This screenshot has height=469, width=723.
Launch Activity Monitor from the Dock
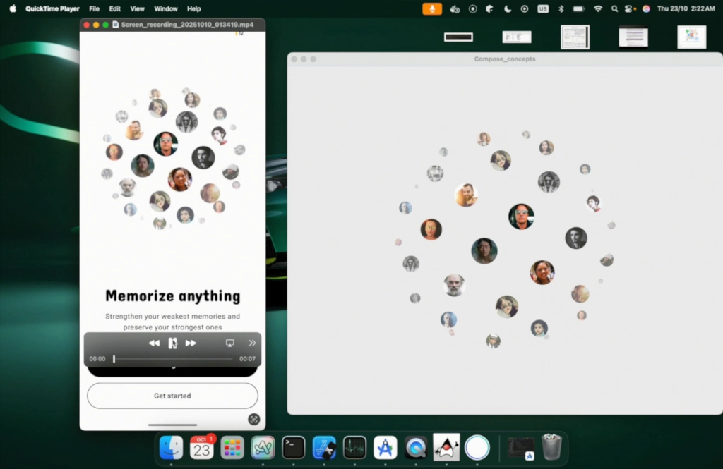(354, 447)
